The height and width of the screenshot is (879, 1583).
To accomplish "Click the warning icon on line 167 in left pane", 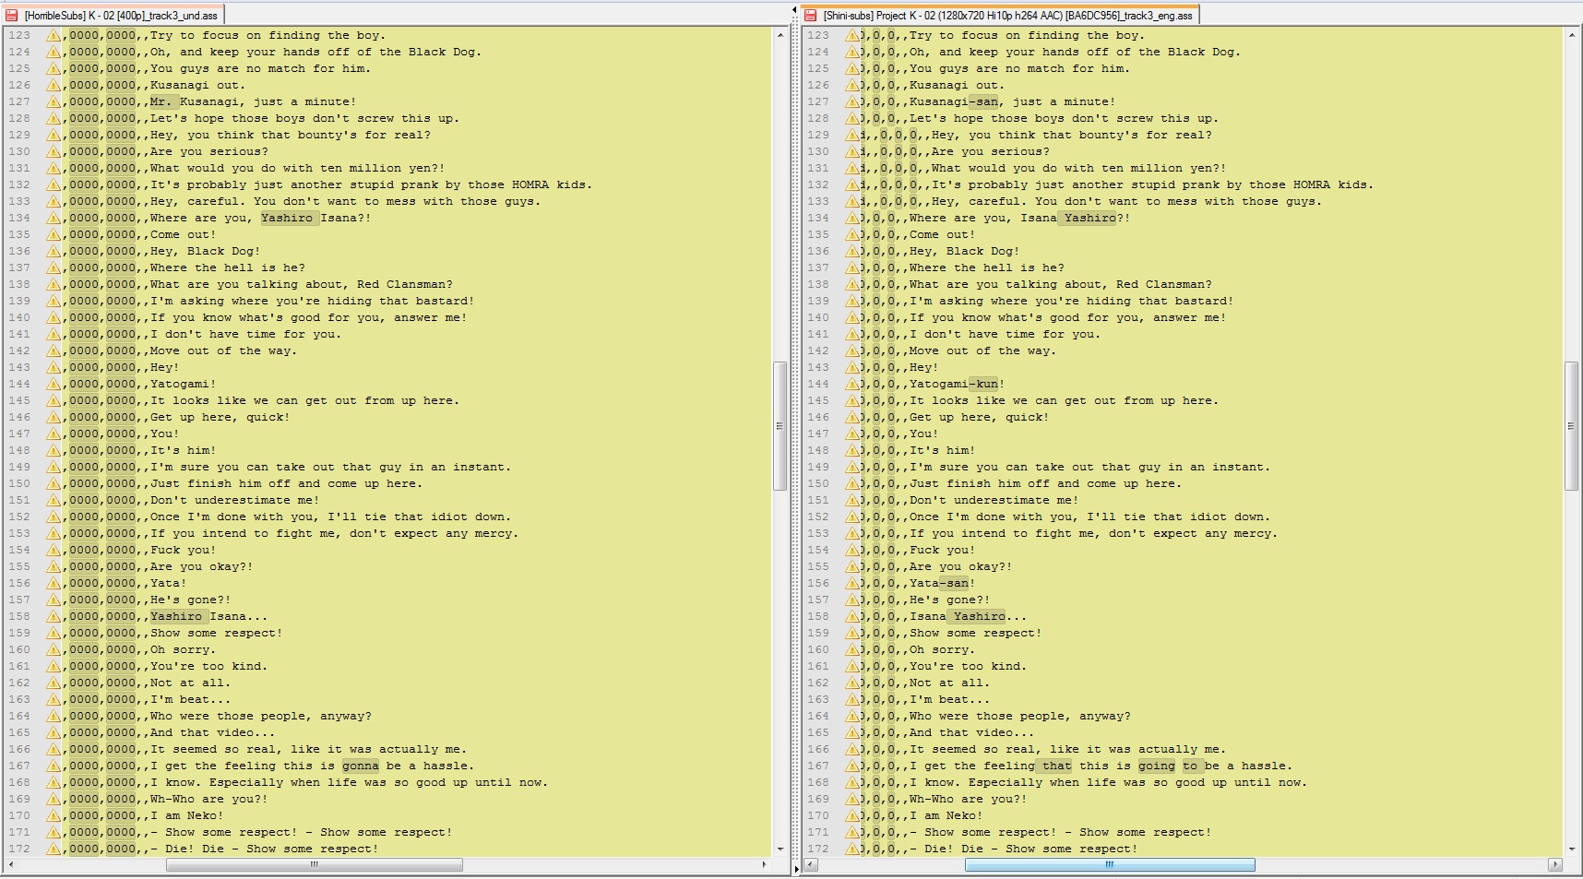I will 54,766.
